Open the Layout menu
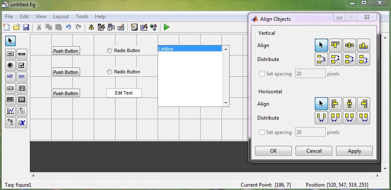This screenshot has width=391, height=190. coord(60,17)
